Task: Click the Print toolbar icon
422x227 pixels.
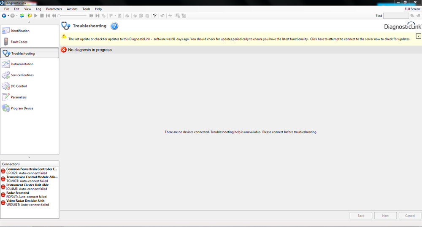Action: point(127,16)
